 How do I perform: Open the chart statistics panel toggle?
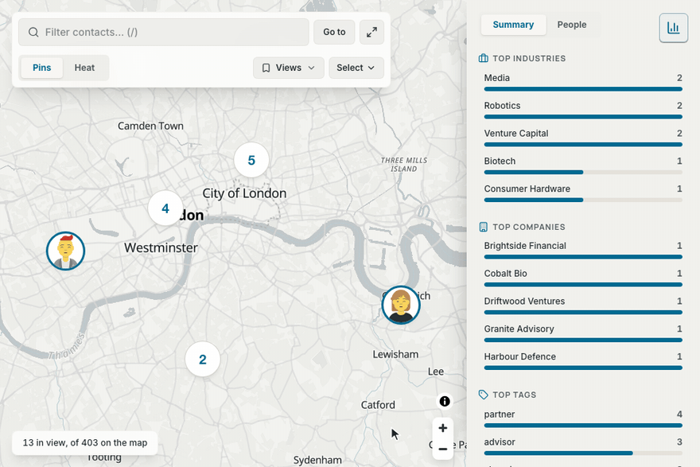[673, 28]
